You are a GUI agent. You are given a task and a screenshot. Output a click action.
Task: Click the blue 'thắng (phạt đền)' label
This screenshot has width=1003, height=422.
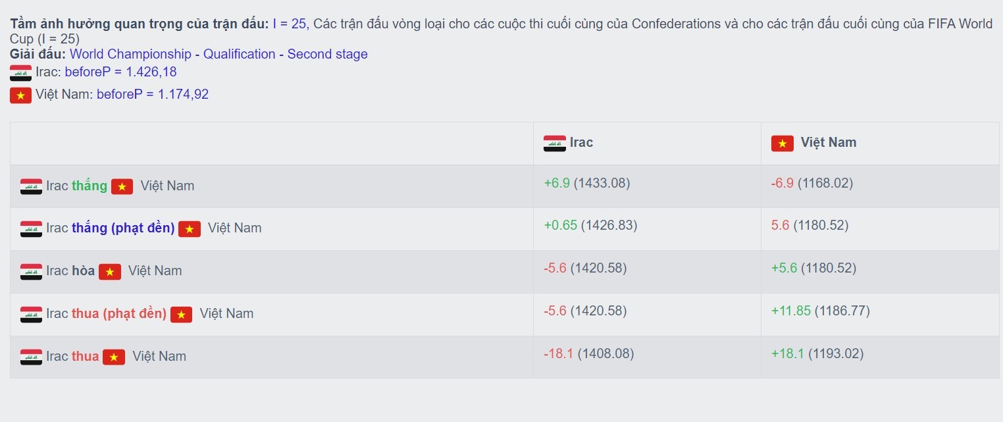123,228
